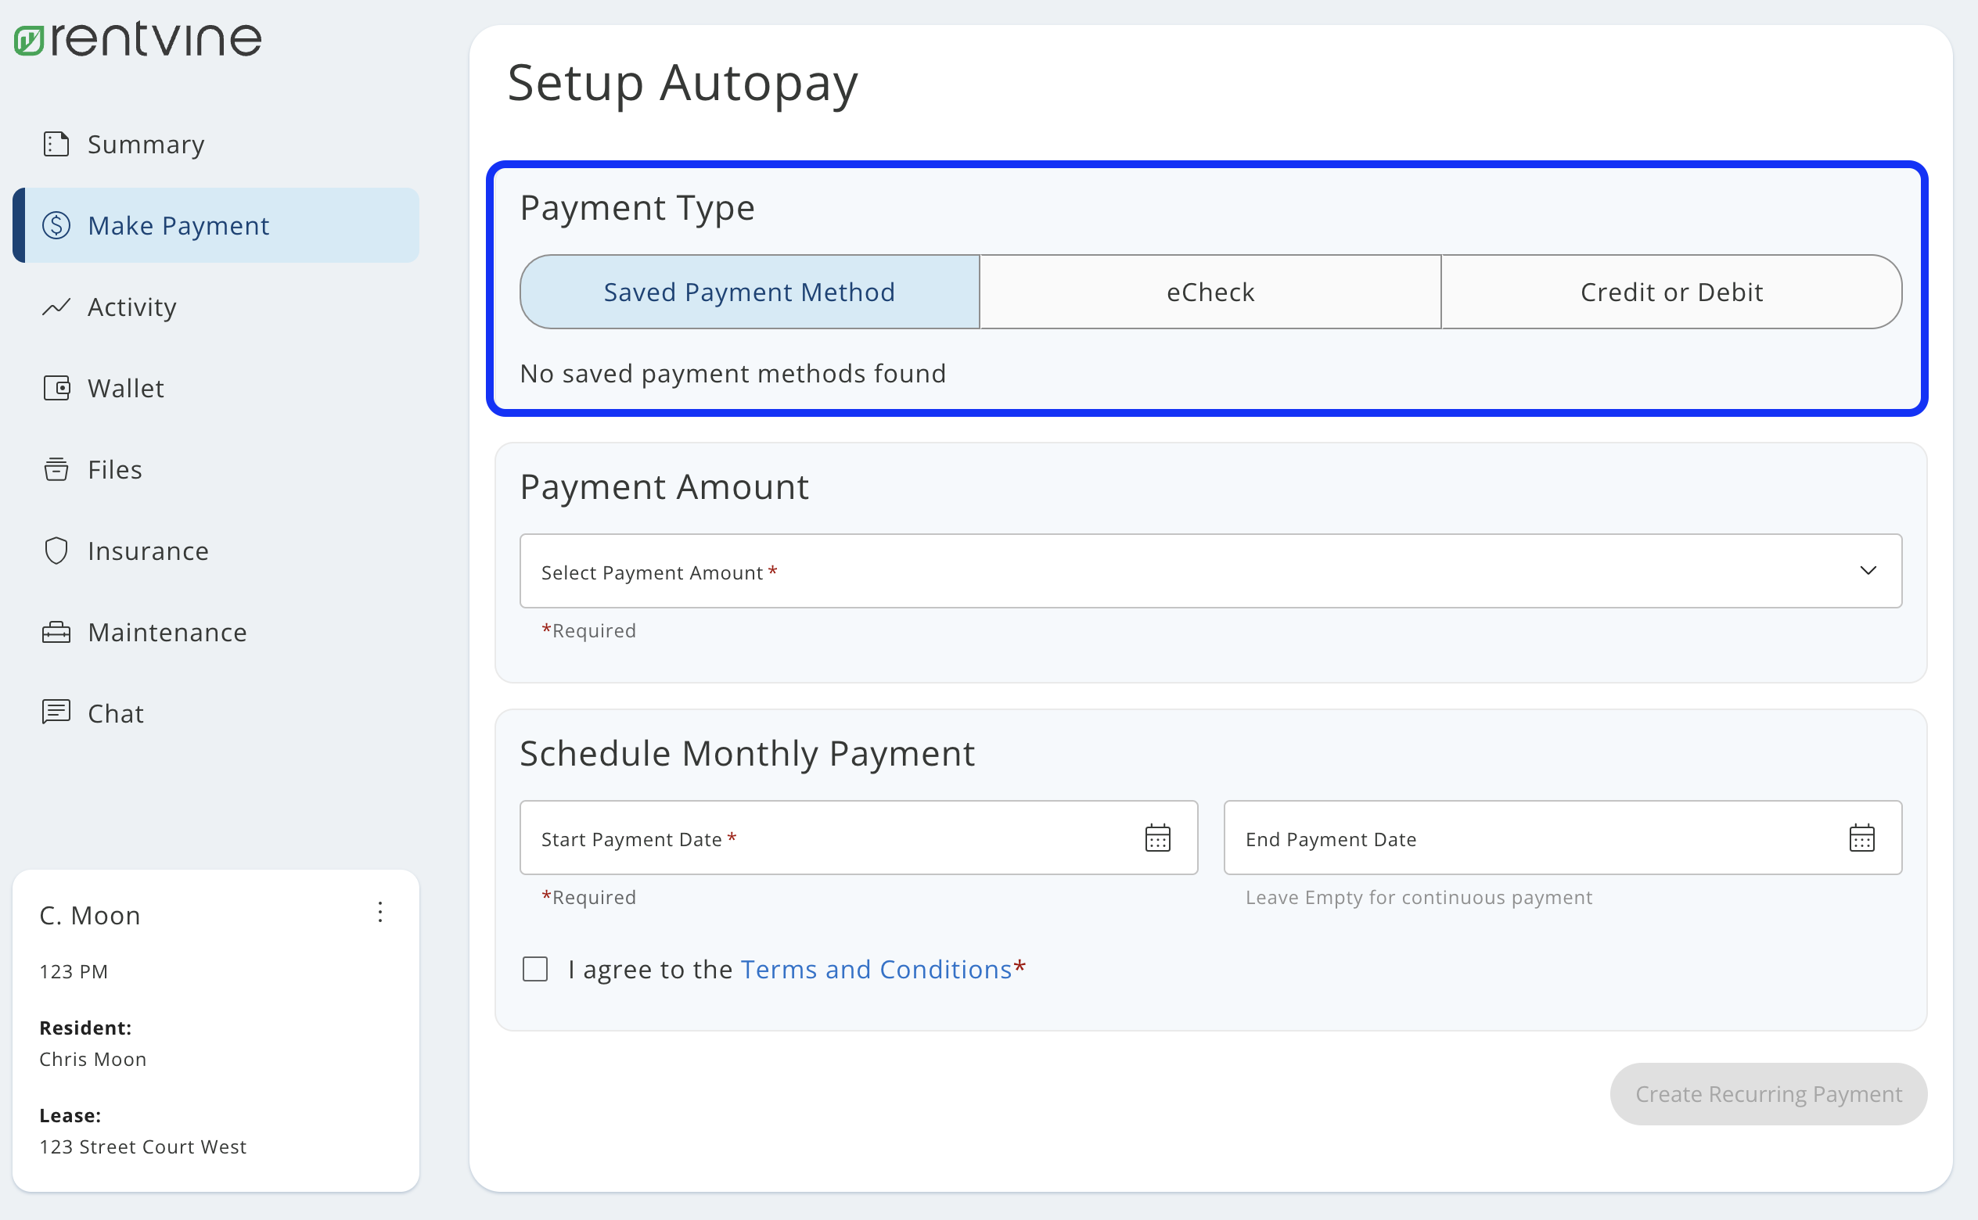Select the Saved Payment Method tab
This screenshot has width=1978, height=1220.
pyautogui.click(x=749, y=291)
